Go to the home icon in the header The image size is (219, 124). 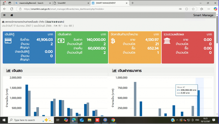[12, 15]
